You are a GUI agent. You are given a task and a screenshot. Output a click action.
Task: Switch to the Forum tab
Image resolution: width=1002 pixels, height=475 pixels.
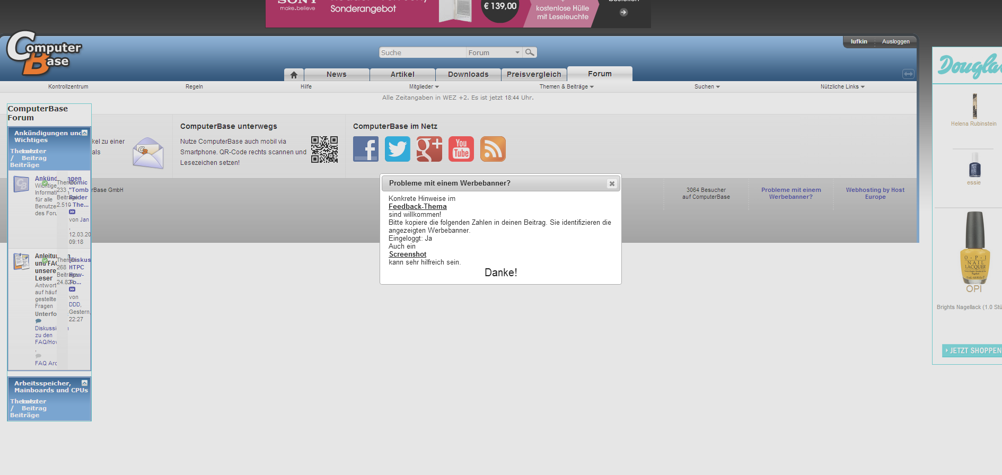(x=600, y=74)
